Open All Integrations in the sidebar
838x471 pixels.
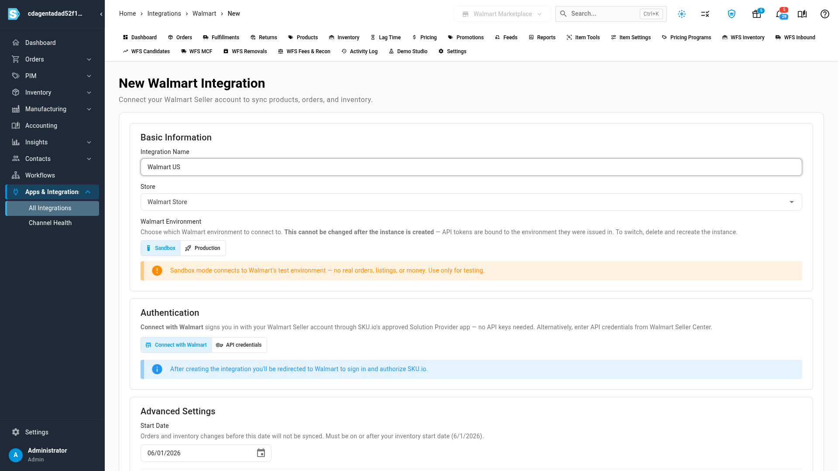click(x=52, y=208)
